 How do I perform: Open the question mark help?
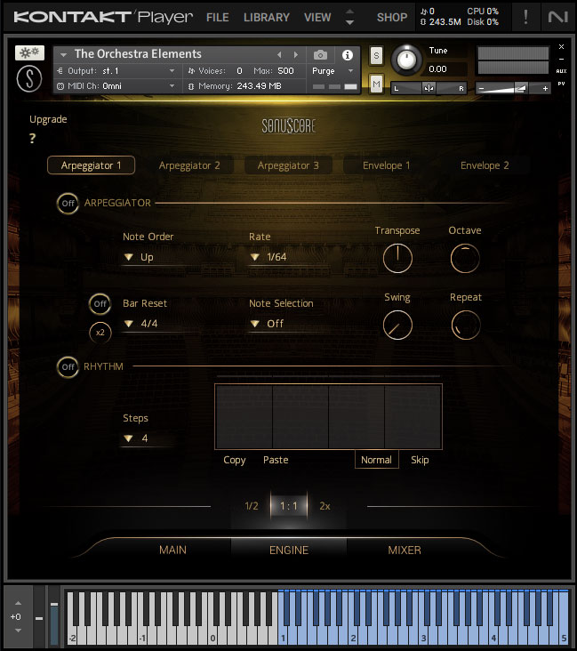[x=32, y=138]
